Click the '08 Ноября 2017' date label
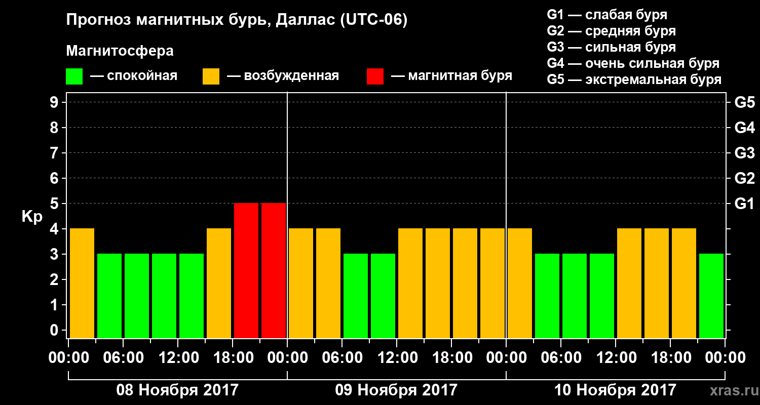Image resolution: width=760 pixels, height=405 pixels. point(177,390)
